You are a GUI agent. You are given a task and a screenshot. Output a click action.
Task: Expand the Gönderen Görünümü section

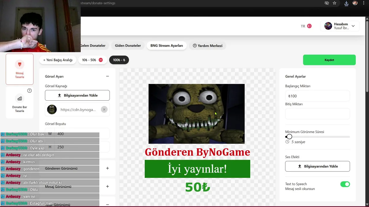pyautogui.click(x=107, y=168)
